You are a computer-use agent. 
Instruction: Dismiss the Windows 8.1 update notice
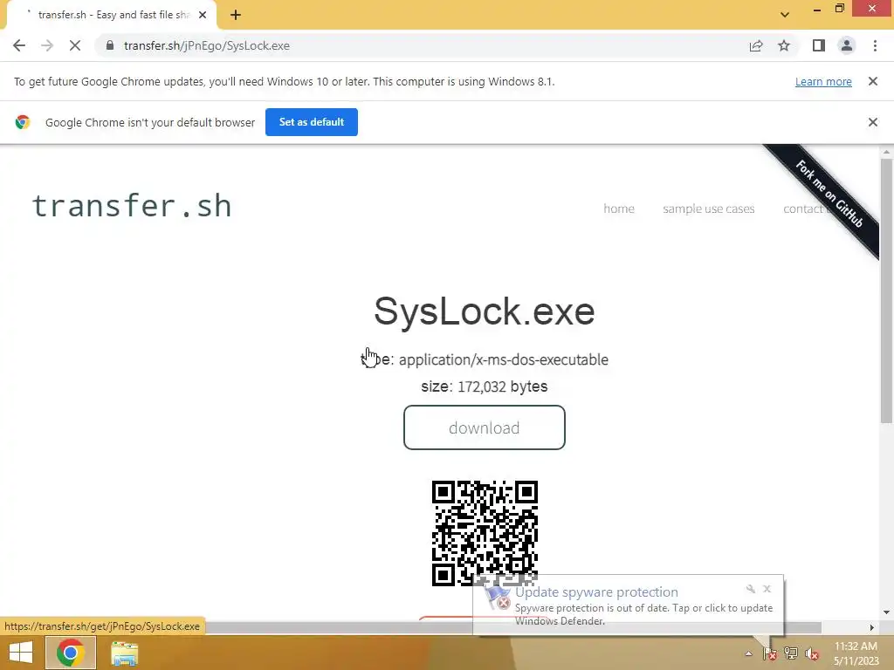pos(873,81)
